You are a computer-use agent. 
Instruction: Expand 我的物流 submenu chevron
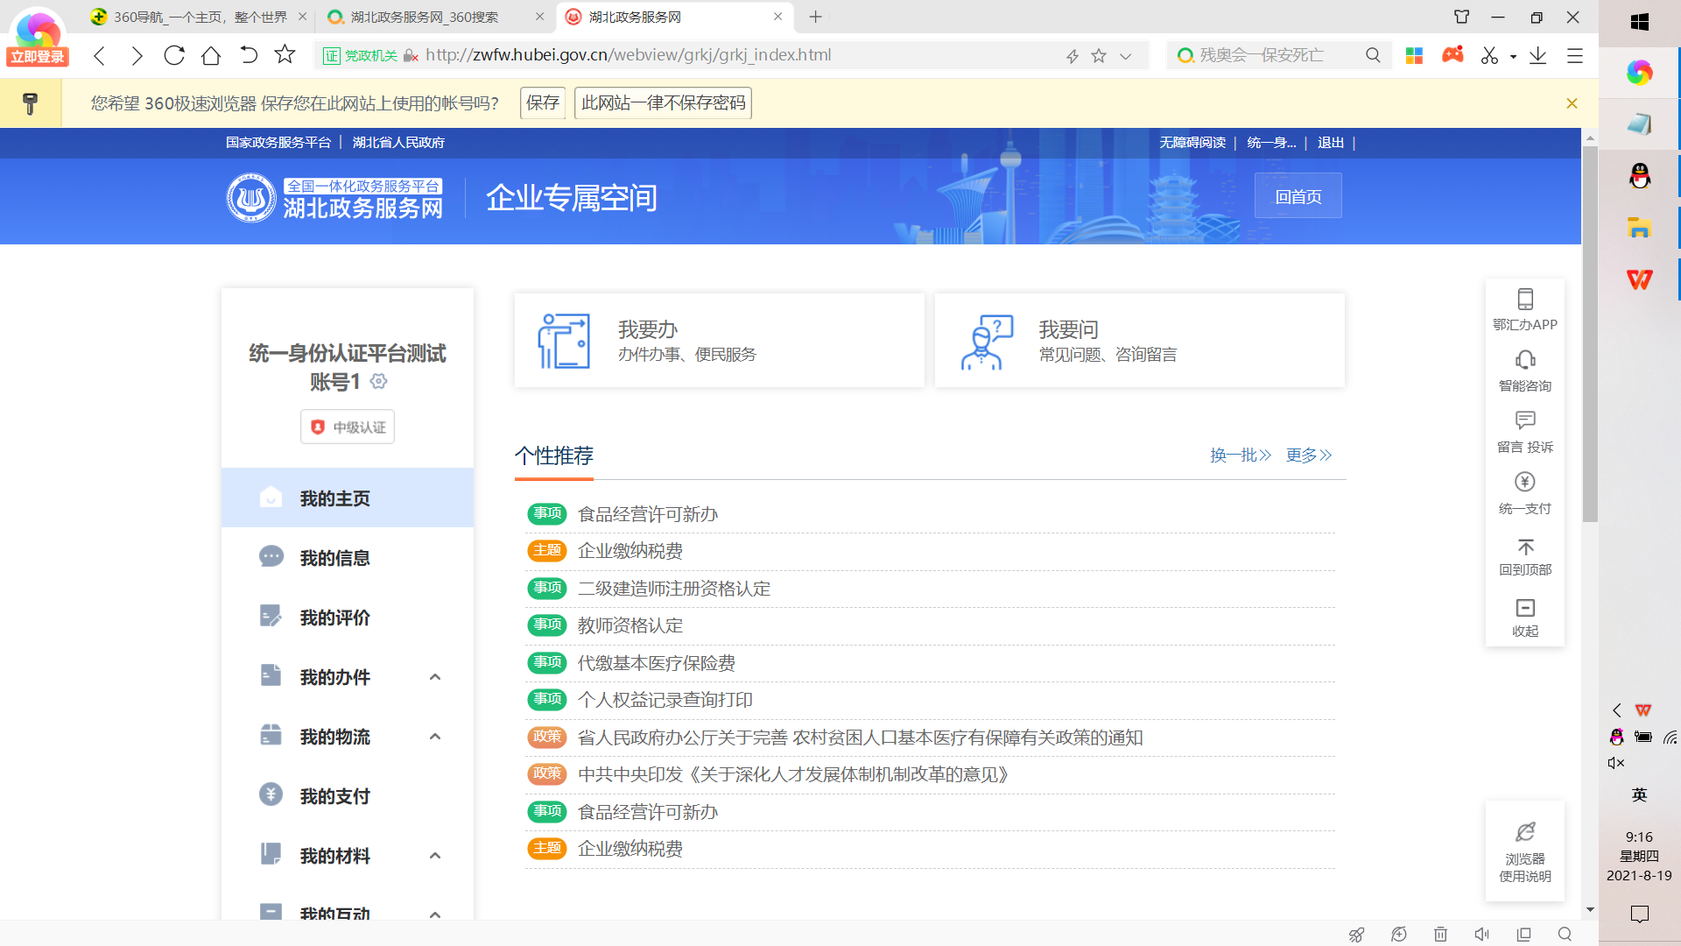point(435,737)
